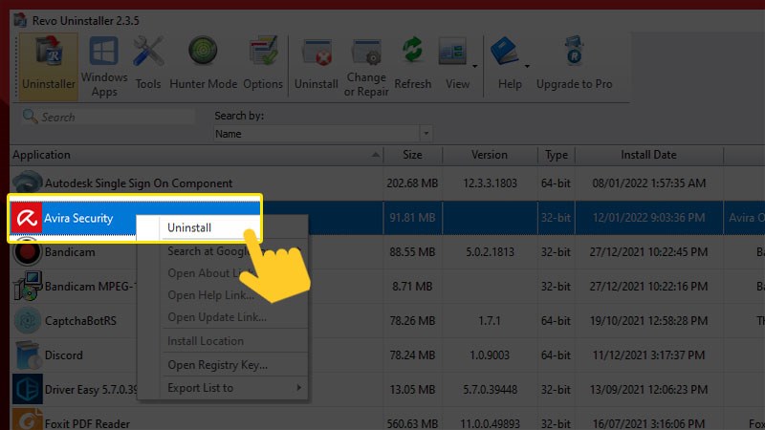
Task: Choose Uninstall from the context menu
Action: (189, 227)
